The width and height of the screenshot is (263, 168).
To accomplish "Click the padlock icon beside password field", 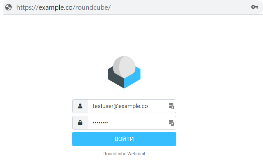I will coord(80,123).
